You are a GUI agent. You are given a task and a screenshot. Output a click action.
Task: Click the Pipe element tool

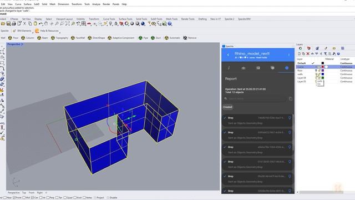143,38
